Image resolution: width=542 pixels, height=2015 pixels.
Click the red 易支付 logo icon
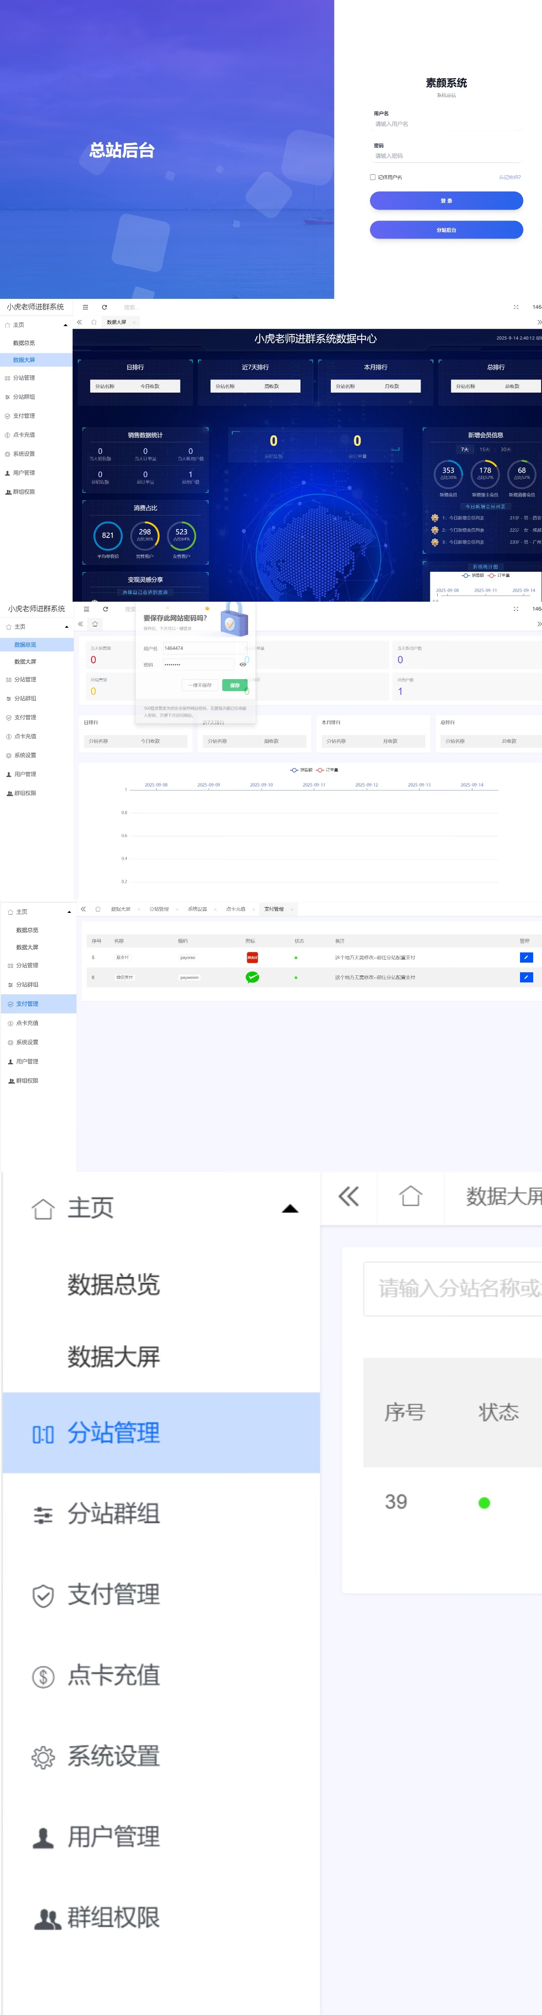[x=252, y=957]
